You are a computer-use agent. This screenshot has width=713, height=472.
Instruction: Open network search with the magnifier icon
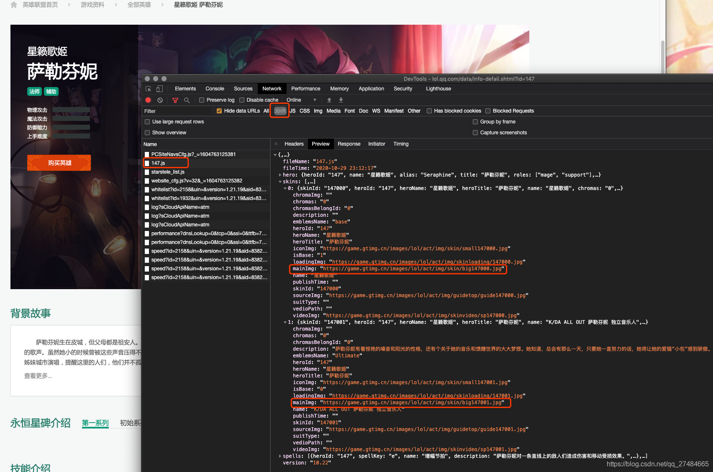[187, 100]
